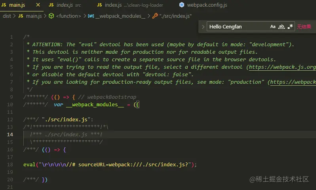Click the var keyword on line 10
Viewport: 316px width, 190px height.
click(59, 105)
